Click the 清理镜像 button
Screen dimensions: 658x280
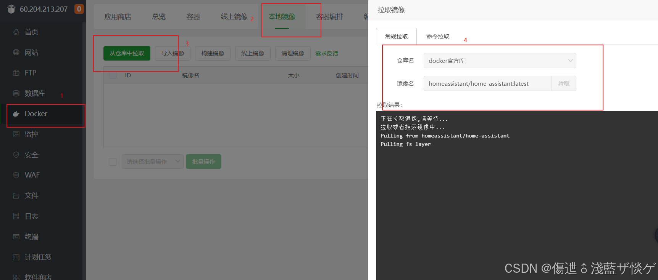(x=293, y=53)
